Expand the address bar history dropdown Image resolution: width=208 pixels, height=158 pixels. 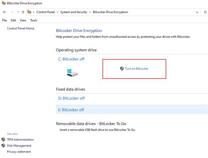point(197,12)
